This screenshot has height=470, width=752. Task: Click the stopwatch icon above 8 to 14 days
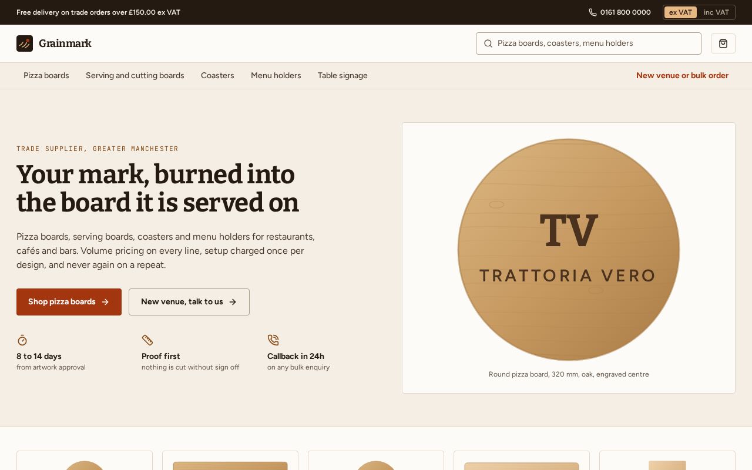(22, 340)
